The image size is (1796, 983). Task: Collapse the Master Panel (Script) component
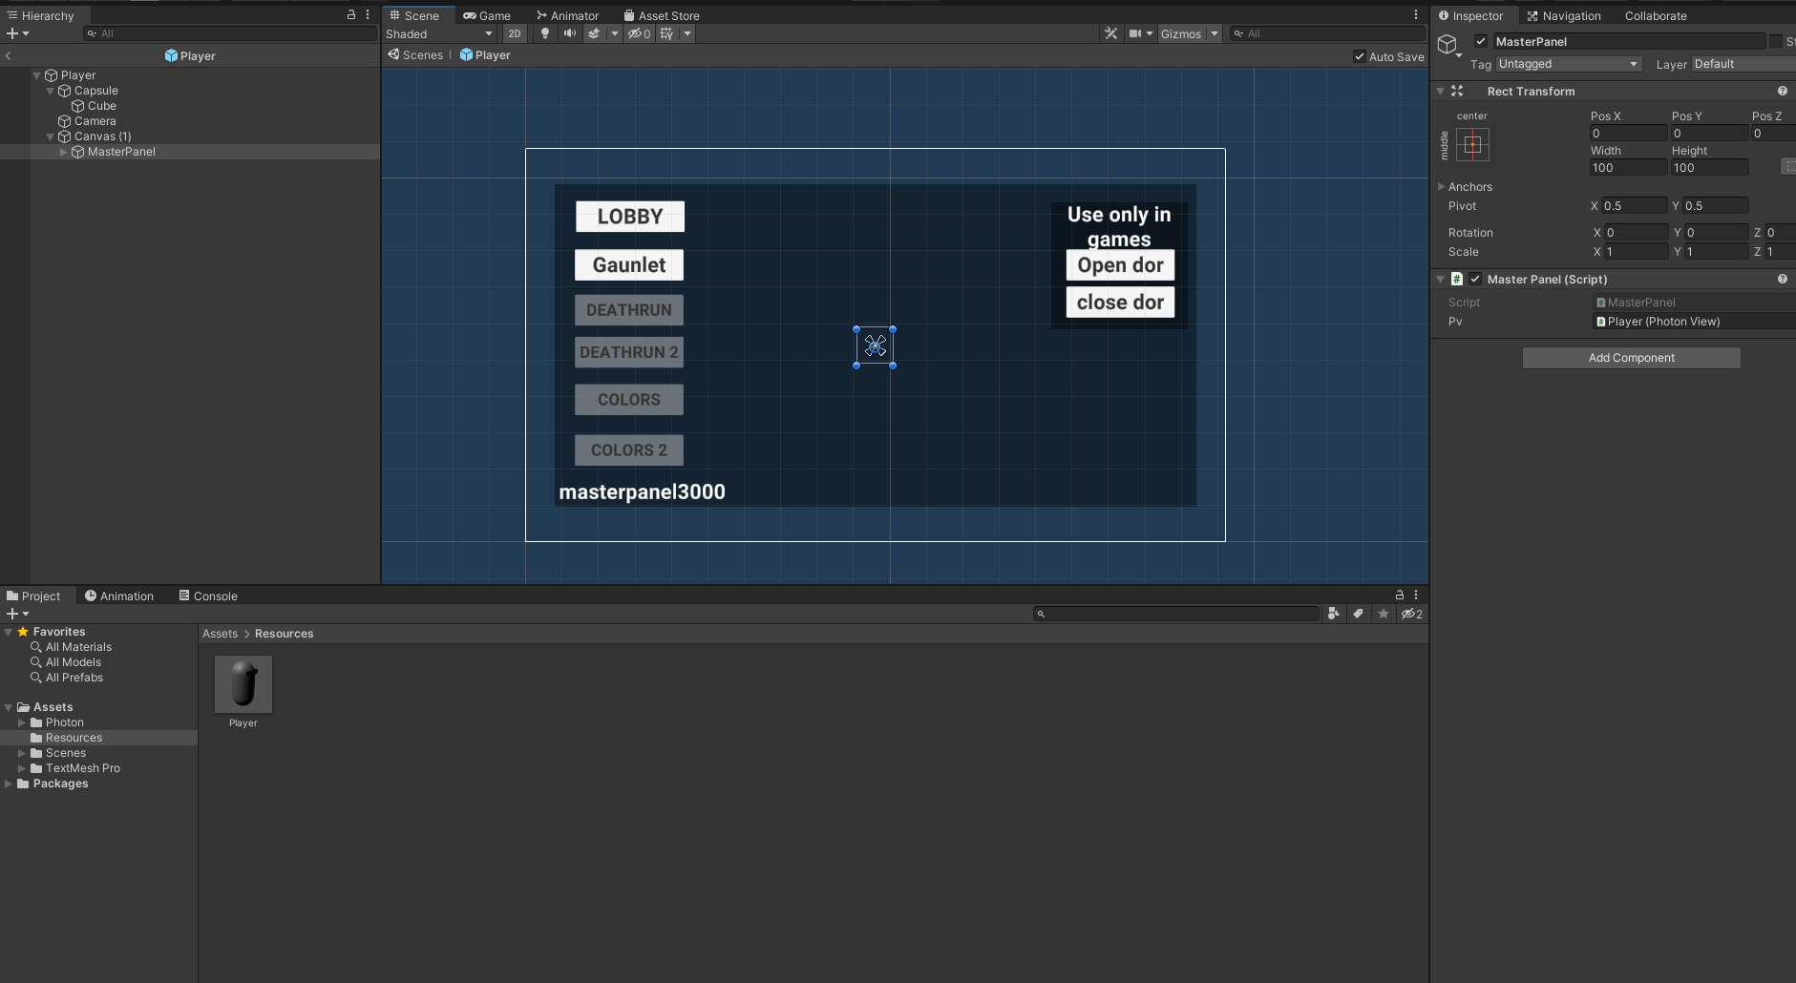1441,279
